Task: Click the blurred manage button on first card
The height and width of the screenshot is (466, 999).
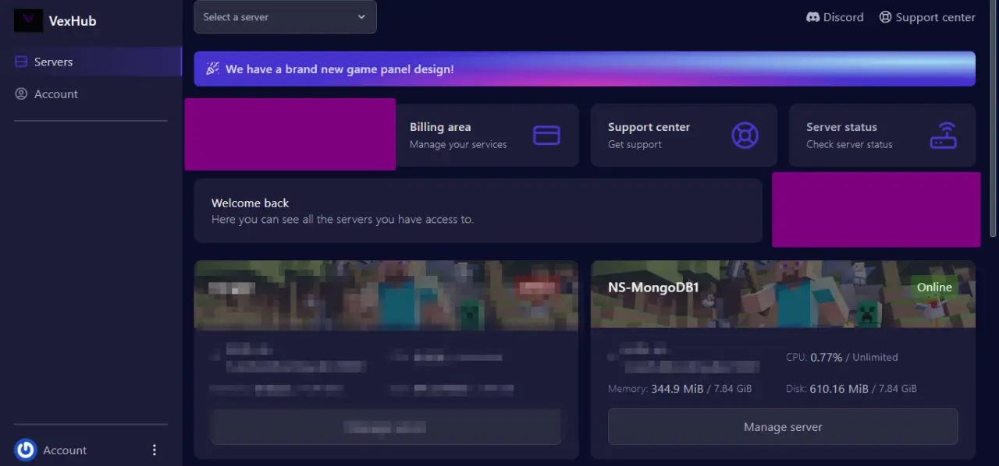Action: click(x=386, y=427)
